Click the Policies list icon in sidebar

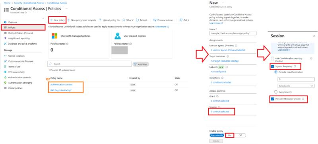click(5, 27)
